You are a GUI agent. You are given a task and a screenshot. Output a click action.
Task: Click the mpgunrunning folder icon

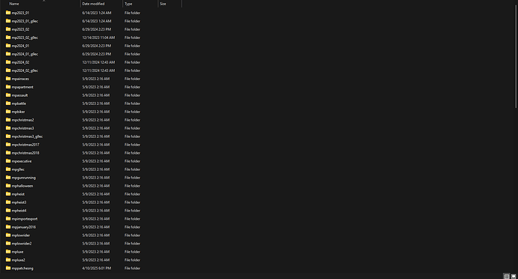tap(8, 178)
